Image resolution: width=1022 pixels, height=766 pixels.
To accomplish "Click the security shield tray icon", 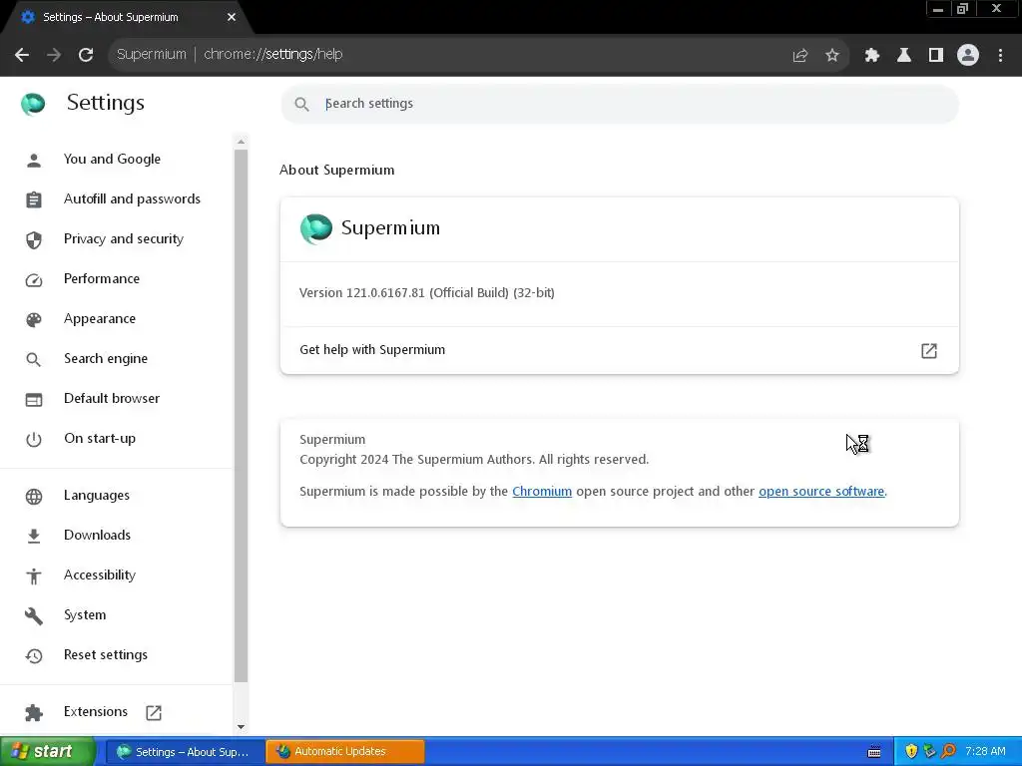I will pyautogui.click(x=911, y=752).
